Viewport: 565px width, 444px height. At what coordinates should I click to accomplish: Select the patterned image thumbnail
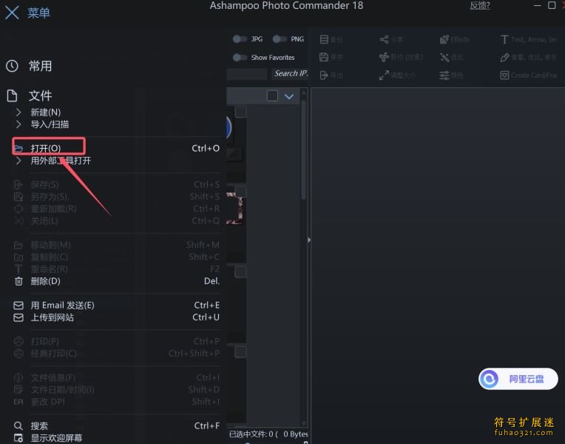234,208
